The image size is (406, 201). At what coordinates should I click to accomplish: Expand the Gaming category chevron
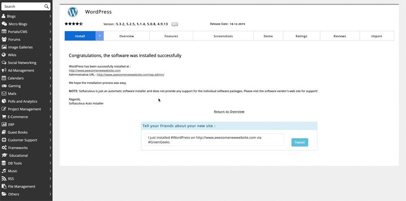50,86
